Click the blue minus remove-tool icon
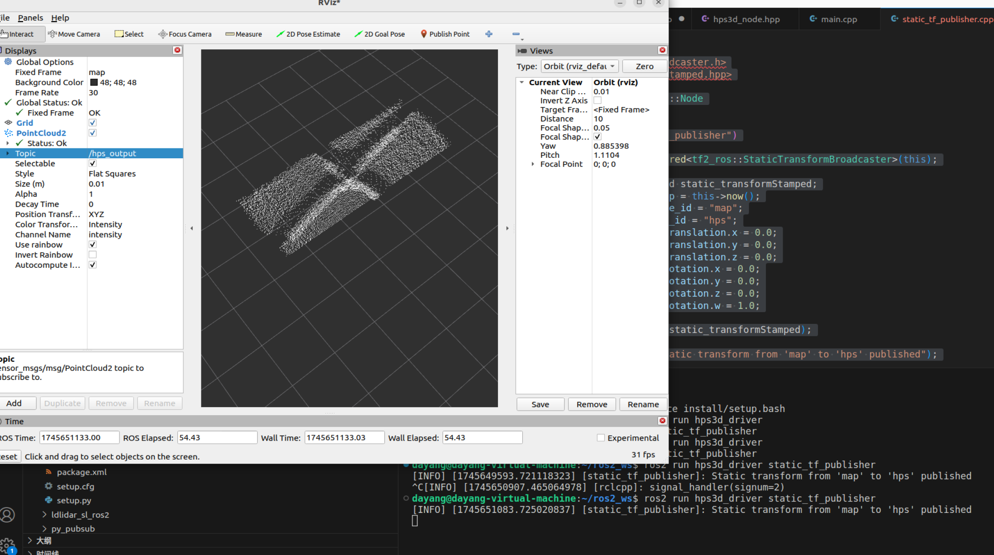 coord(516,34)
